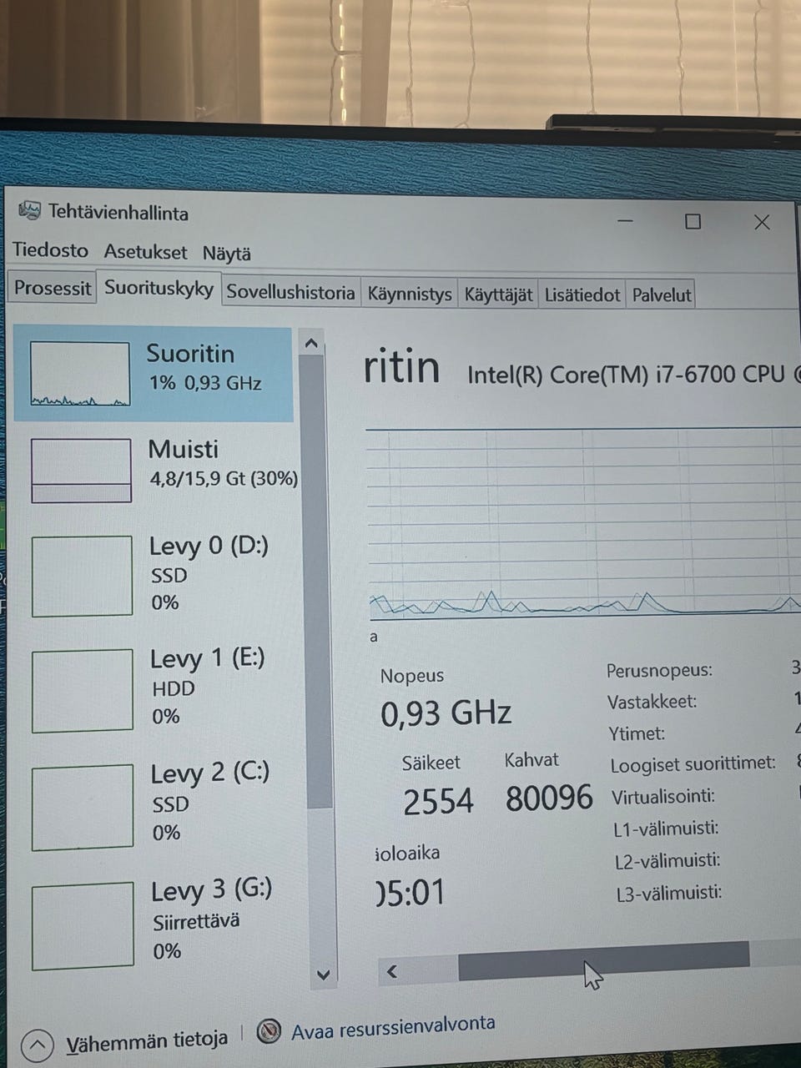Select the Levy 1 (E:) thumbnail
The height and width of the screenshot is (1068, 801).
[x=83, y=690]
